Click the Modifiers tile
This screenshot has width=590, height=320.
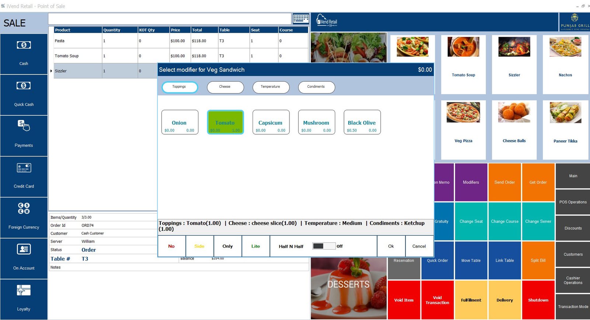pos(471,182)
